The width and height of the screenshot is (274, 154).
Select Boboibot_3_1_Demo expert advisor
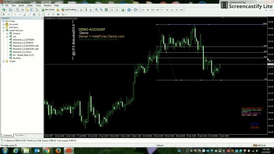(22, 52)
